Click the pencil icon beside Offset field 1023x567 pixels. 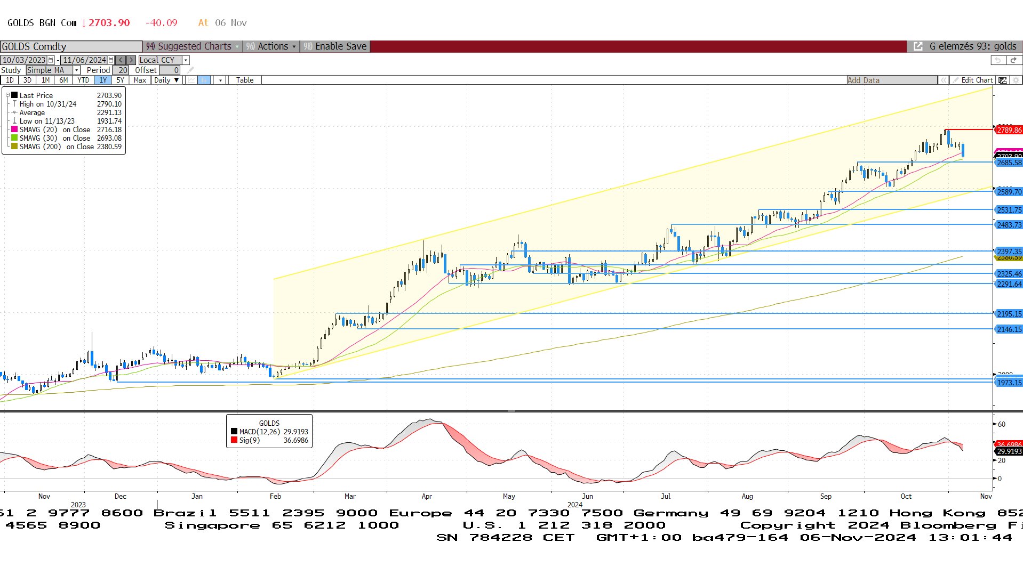click(190, 70)
